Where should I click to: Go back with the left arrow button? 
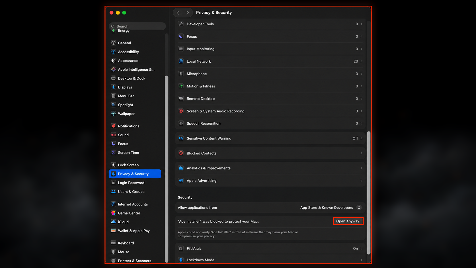(x=178, y=13)
